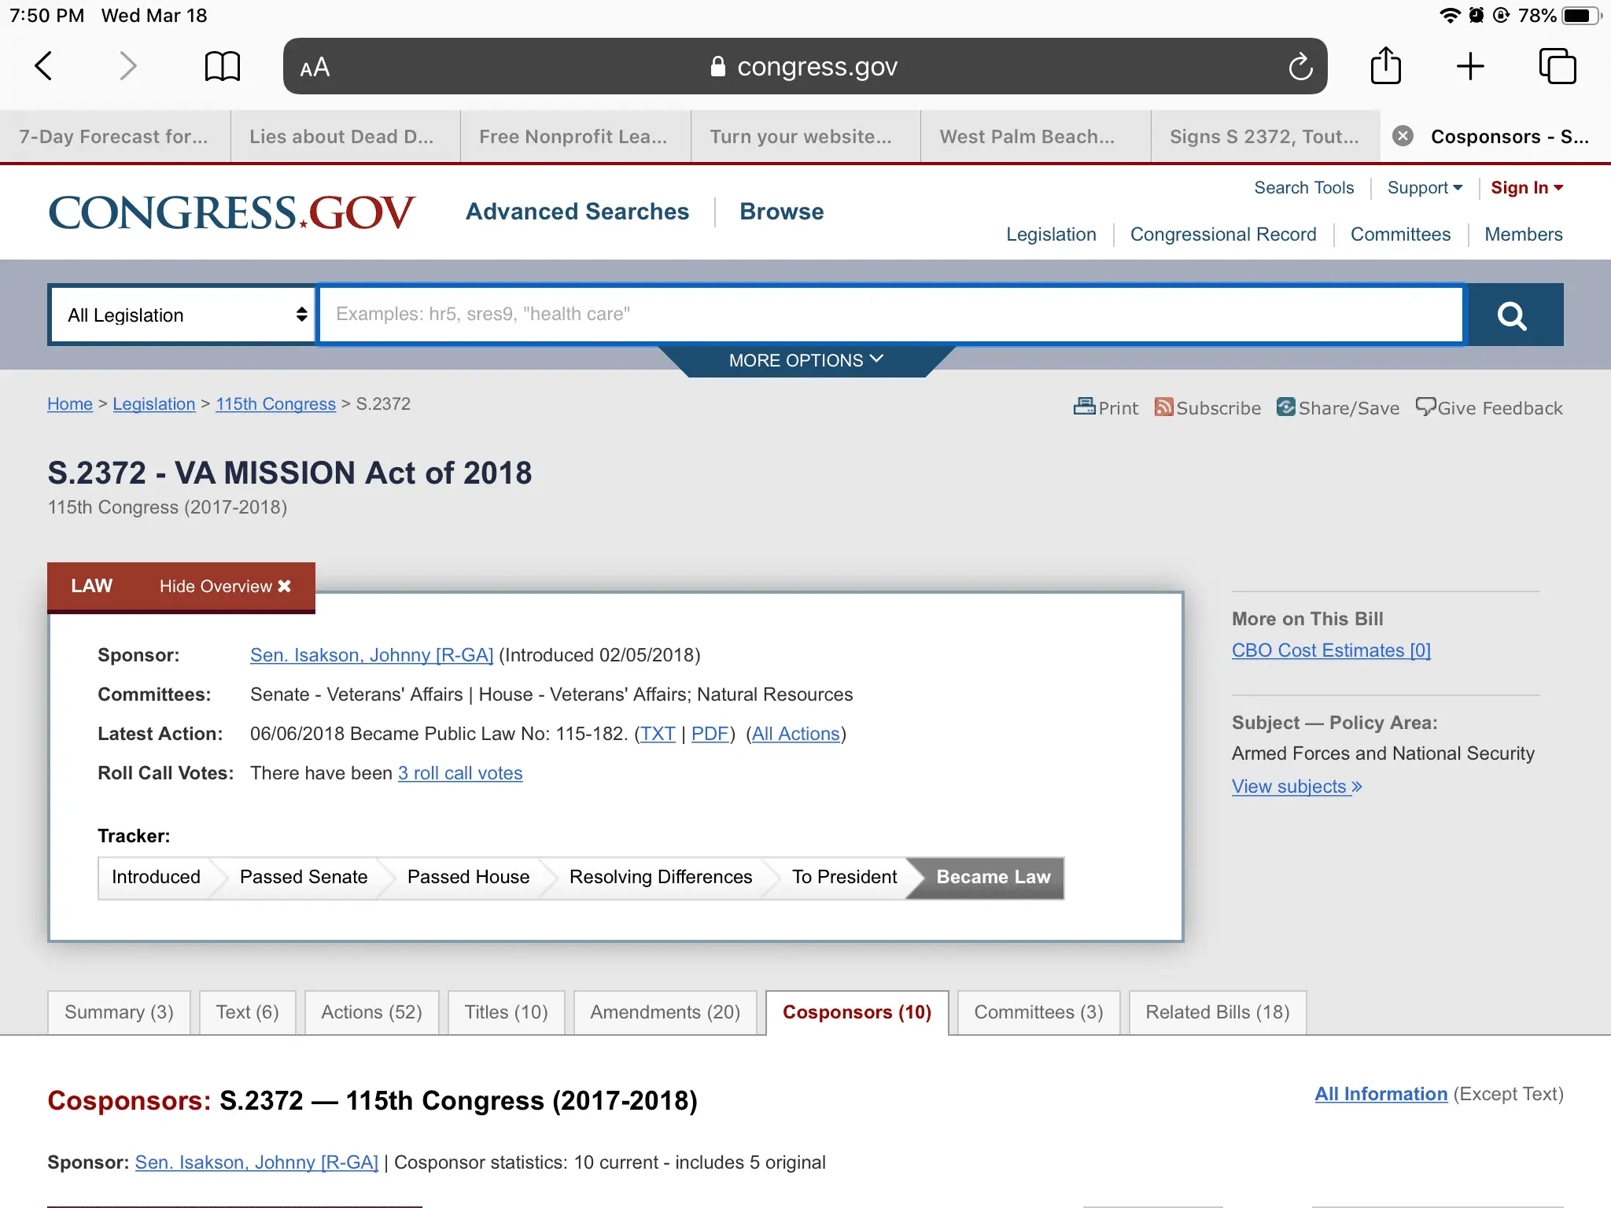Open CBO Cost Estimates link
This screenshot has width=1611, height=1208.
(1331, 650)
